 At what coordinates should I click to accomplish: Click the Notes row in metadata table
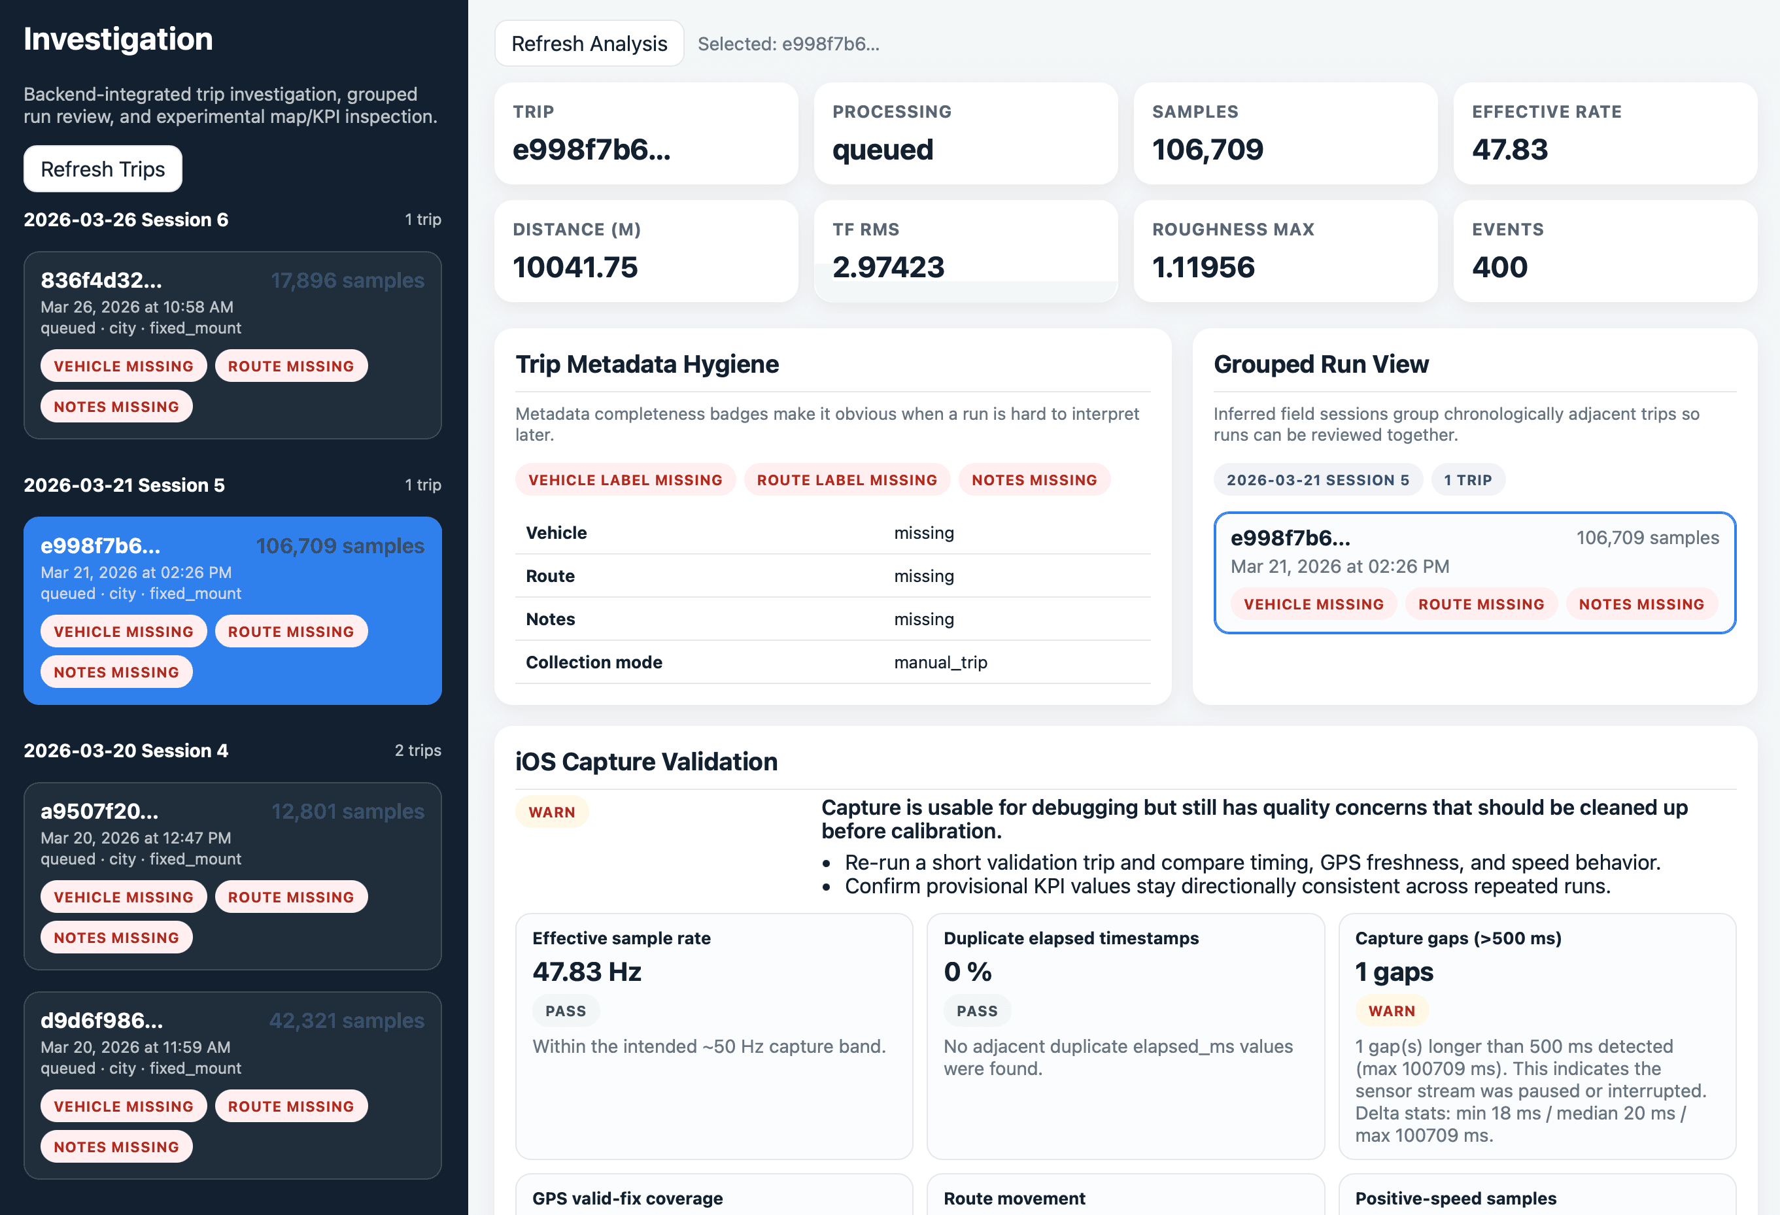[x=832, y=619]
